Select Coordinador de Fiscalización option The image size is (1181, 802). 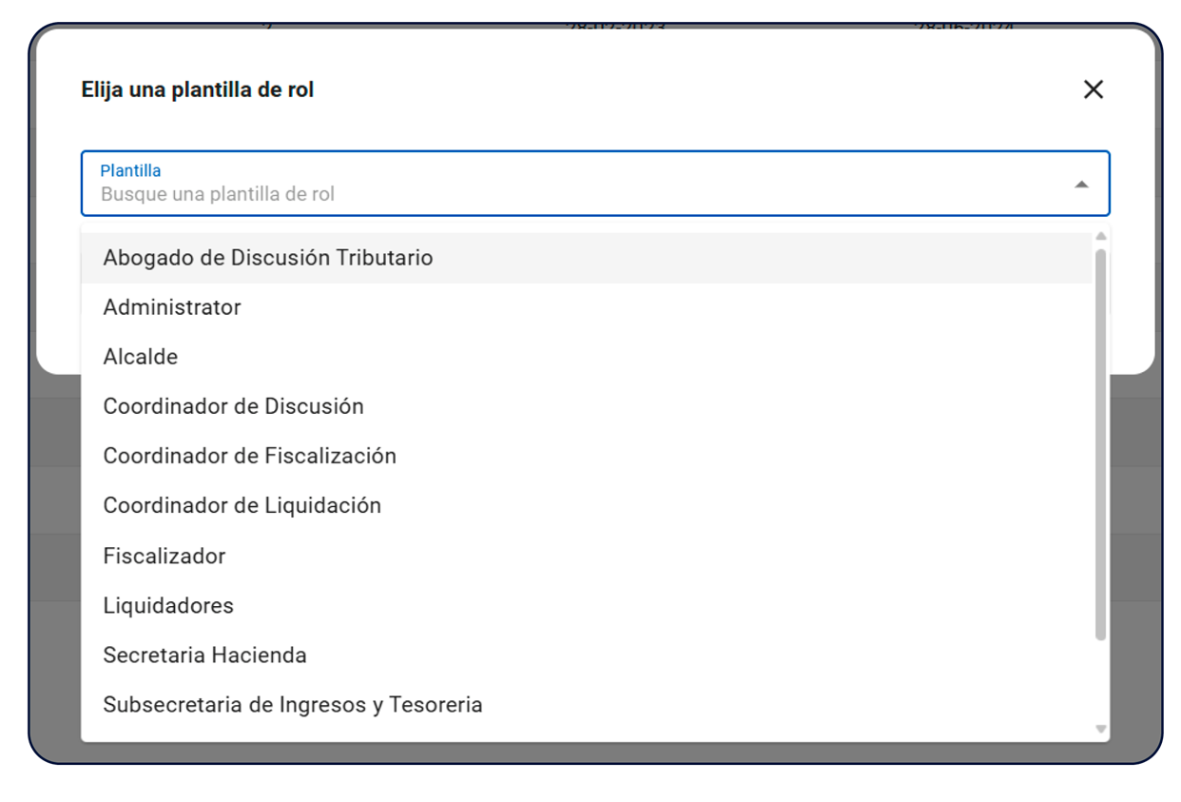click(249, 456)
